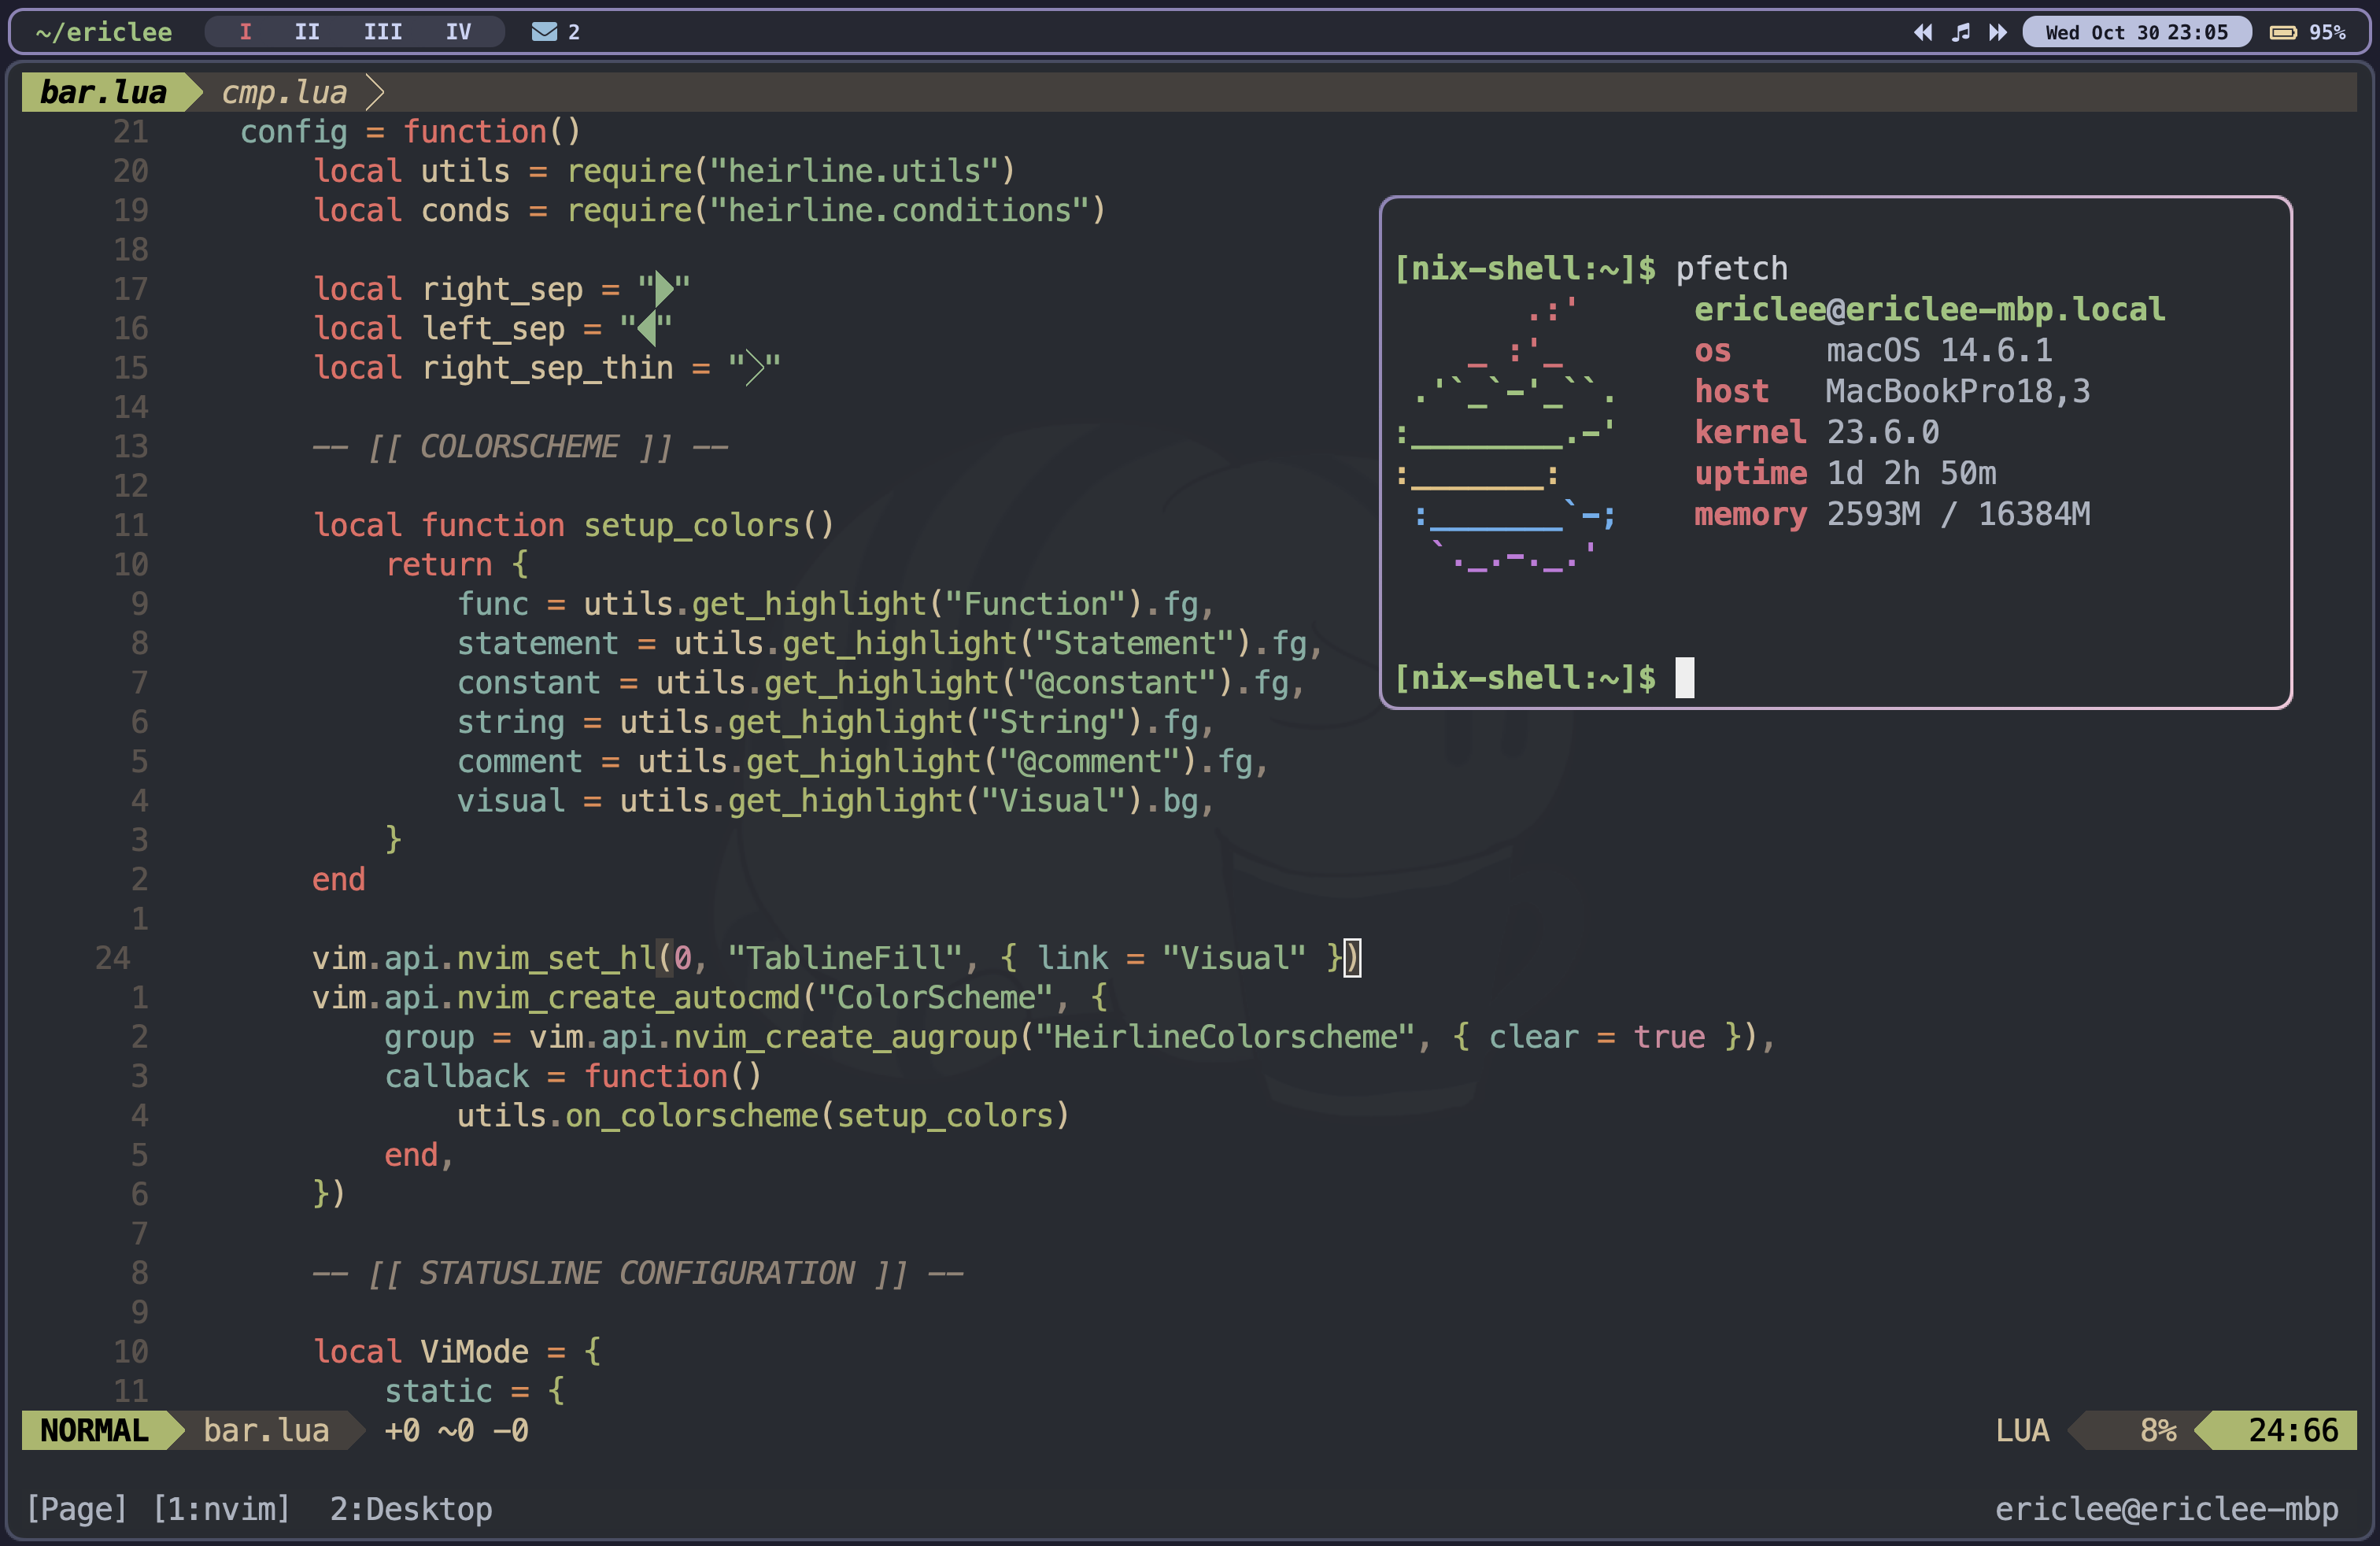Click the ericlee@ericlee-mbp hostname in tmux bar
Screen dimensions: 2380x1546
click(x=2166, y=1508)
